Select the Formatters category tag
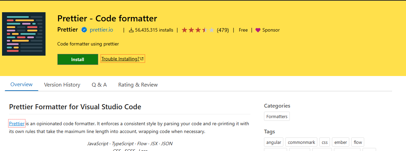The width and height of the screenshot is (406, 151). coord(277,116)
